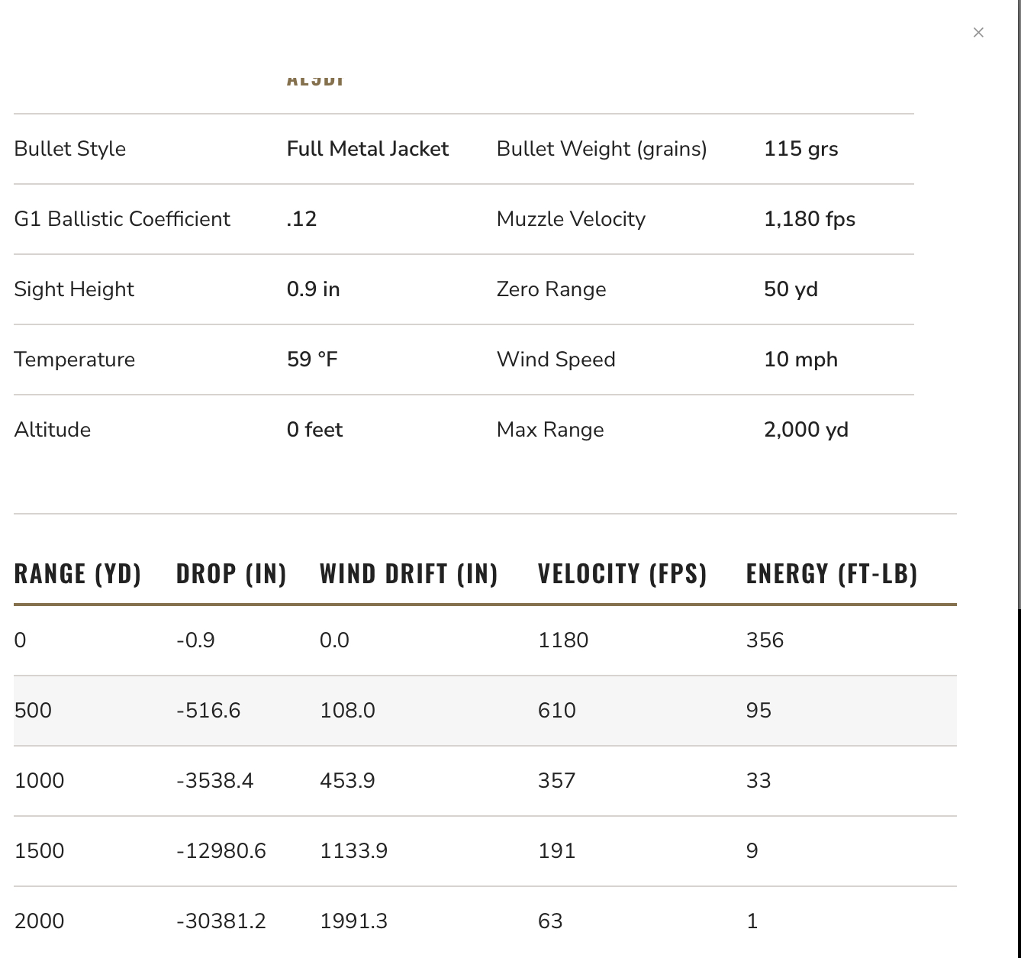
Task: Close the ballistics popup with the X
Action: (x=978, y=32)
